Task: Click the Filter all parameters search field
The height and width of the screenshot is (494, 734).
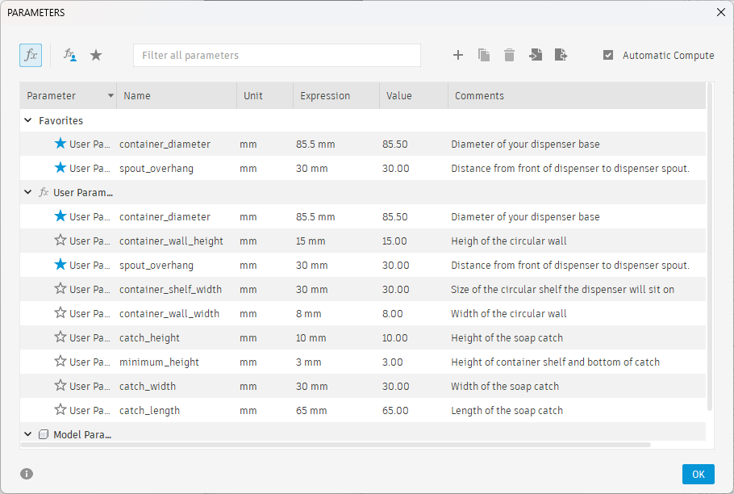Action: point(277,56)
